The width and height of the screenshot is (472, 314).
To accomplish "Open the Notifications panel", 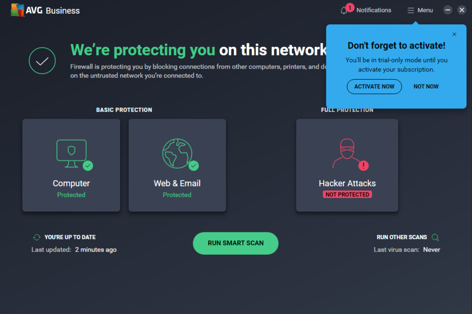I will 365,10.
